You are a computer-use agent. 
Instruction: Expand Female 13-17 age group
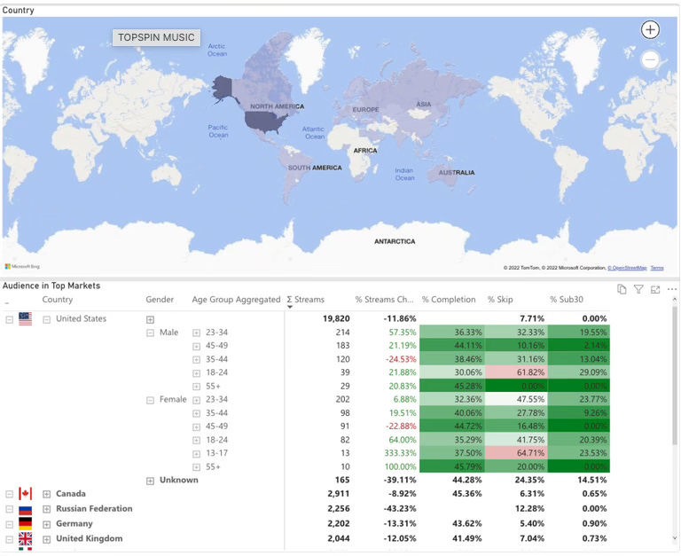click(x=196, y=454)
